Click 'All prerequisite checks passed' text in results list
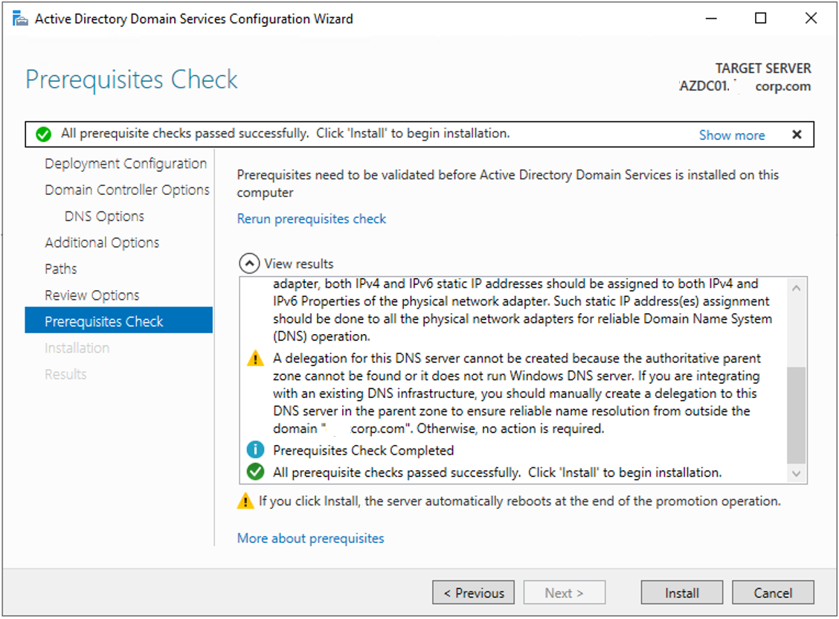 497,472
